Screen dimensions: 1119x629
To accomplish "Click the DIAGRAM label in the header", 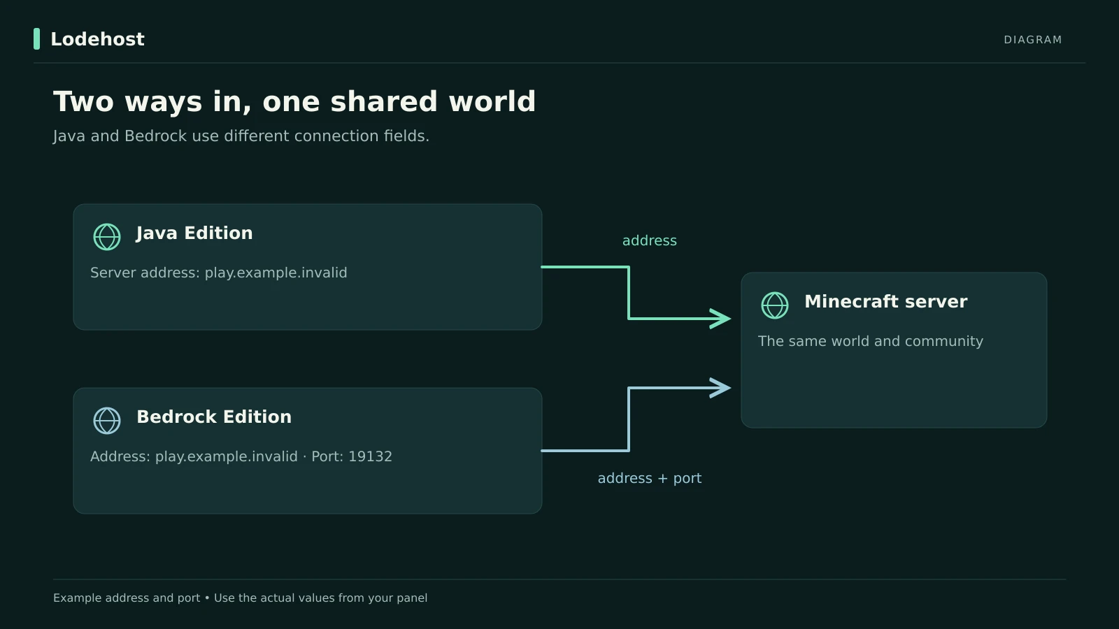I will coord(1033,40).
